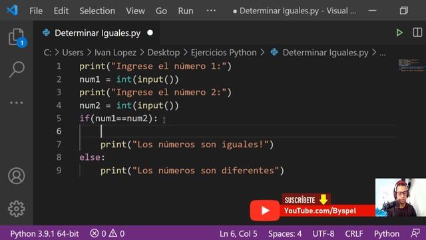Viewport: 426px width, 240px height.
Task: Click the unsaved dot on Determinar Iguales.py tab
Action: [150, 33]
